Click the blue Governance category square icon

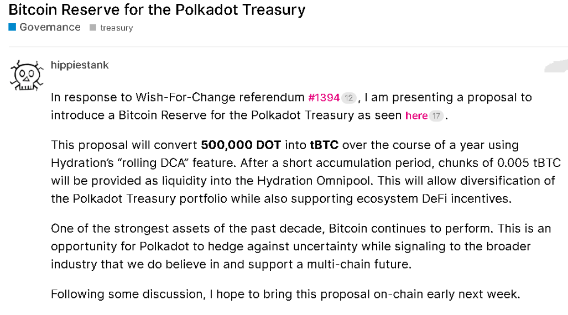[x=12, y=27]
